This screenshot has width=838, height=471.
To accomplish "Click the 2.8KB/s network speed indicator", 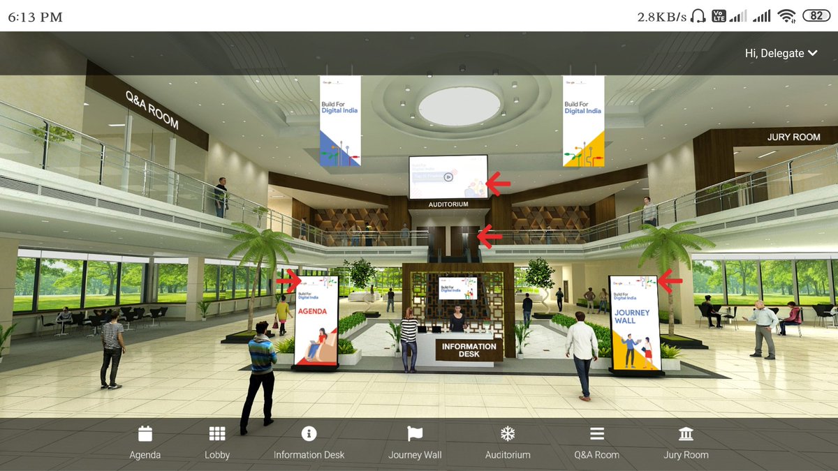I will click(662, 17).
